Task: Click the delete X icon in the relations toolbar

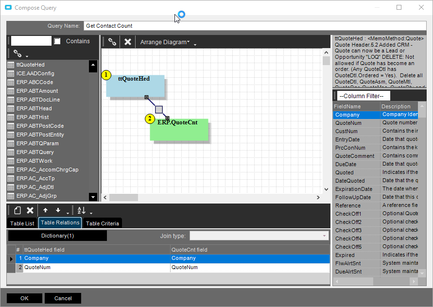Action: 30,210
